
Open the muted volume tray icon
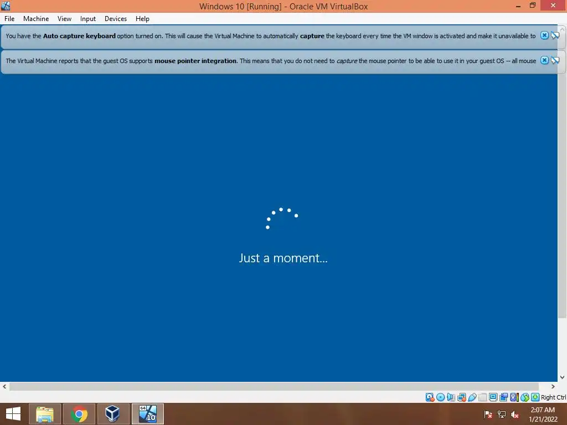[x=515, y=414]
